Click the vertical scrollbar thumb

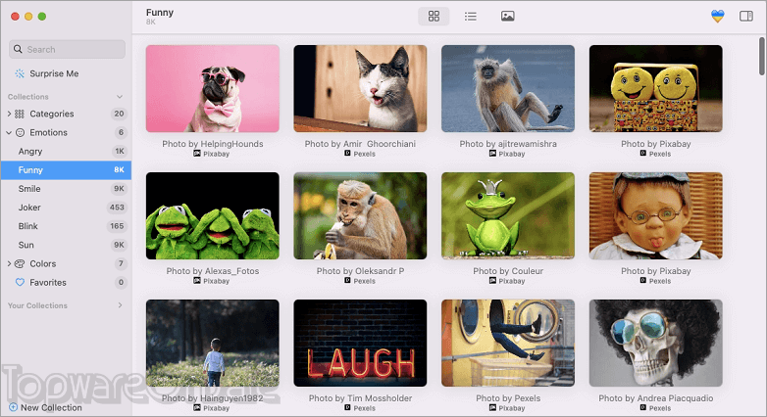762,56
